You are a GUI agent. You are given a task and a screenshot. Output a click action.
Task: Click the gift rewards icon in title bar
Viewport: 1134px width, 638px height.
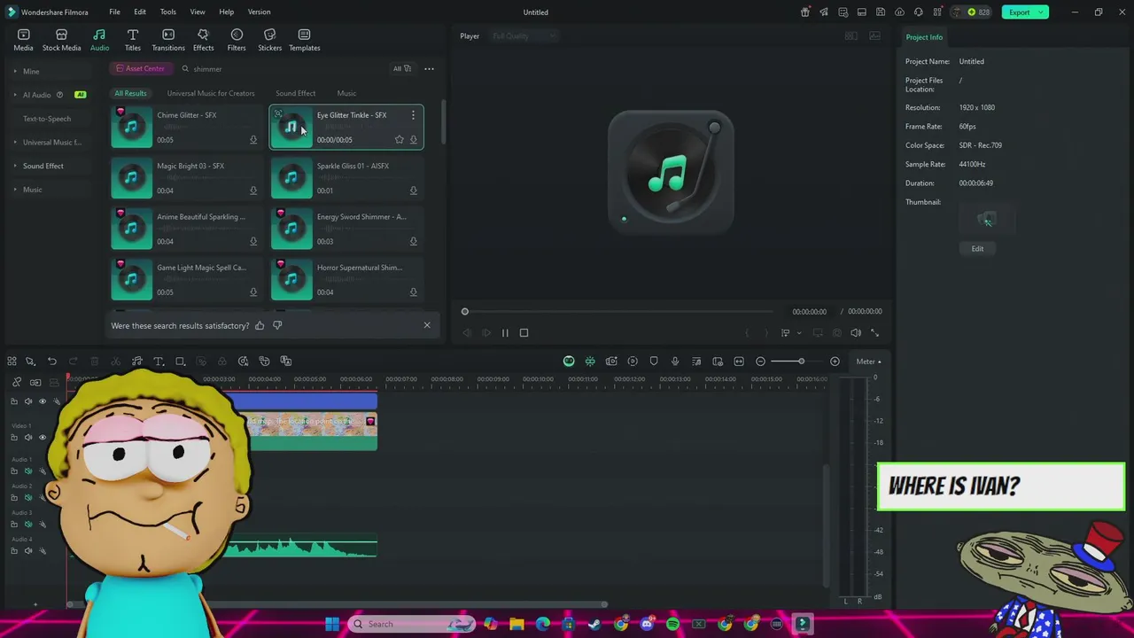[804, 12]
